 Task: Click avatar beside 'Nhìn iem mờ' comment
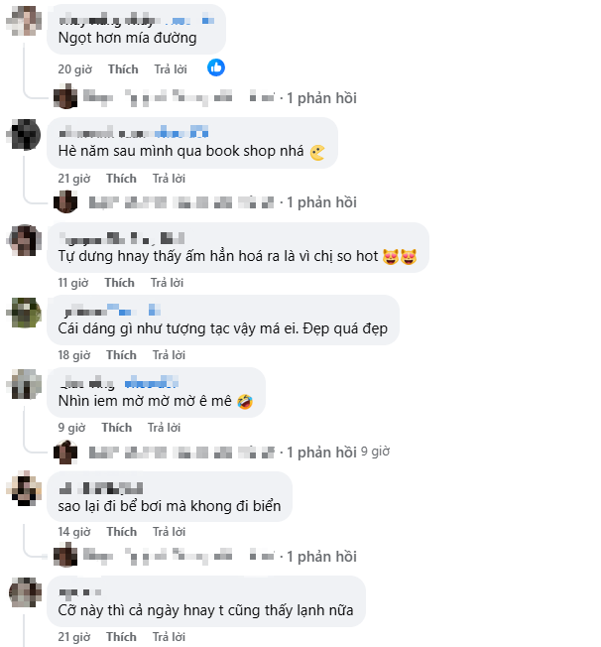(24, 384)
